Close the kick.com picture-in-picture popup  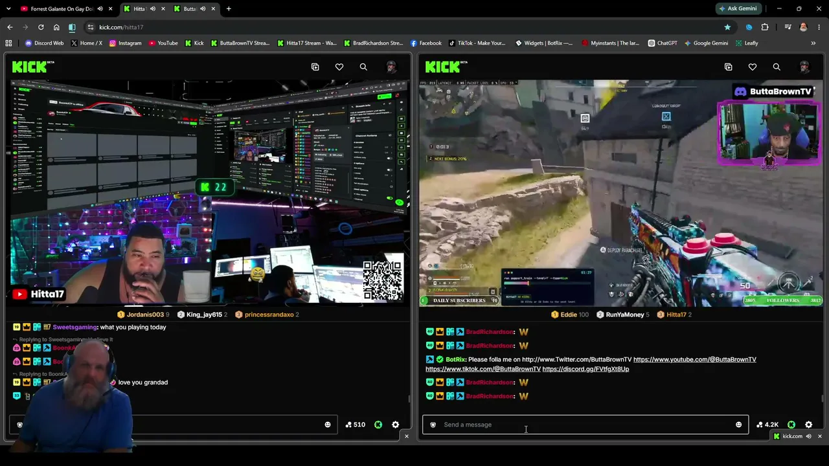click(819, 436)
